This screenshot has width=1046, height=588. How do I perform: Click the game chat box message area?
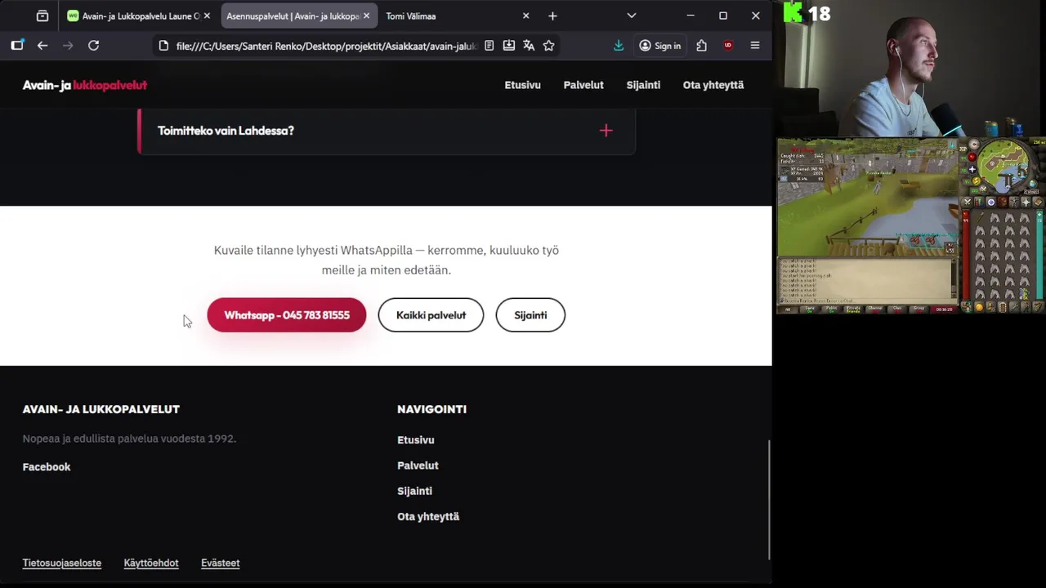click(866, 280)
